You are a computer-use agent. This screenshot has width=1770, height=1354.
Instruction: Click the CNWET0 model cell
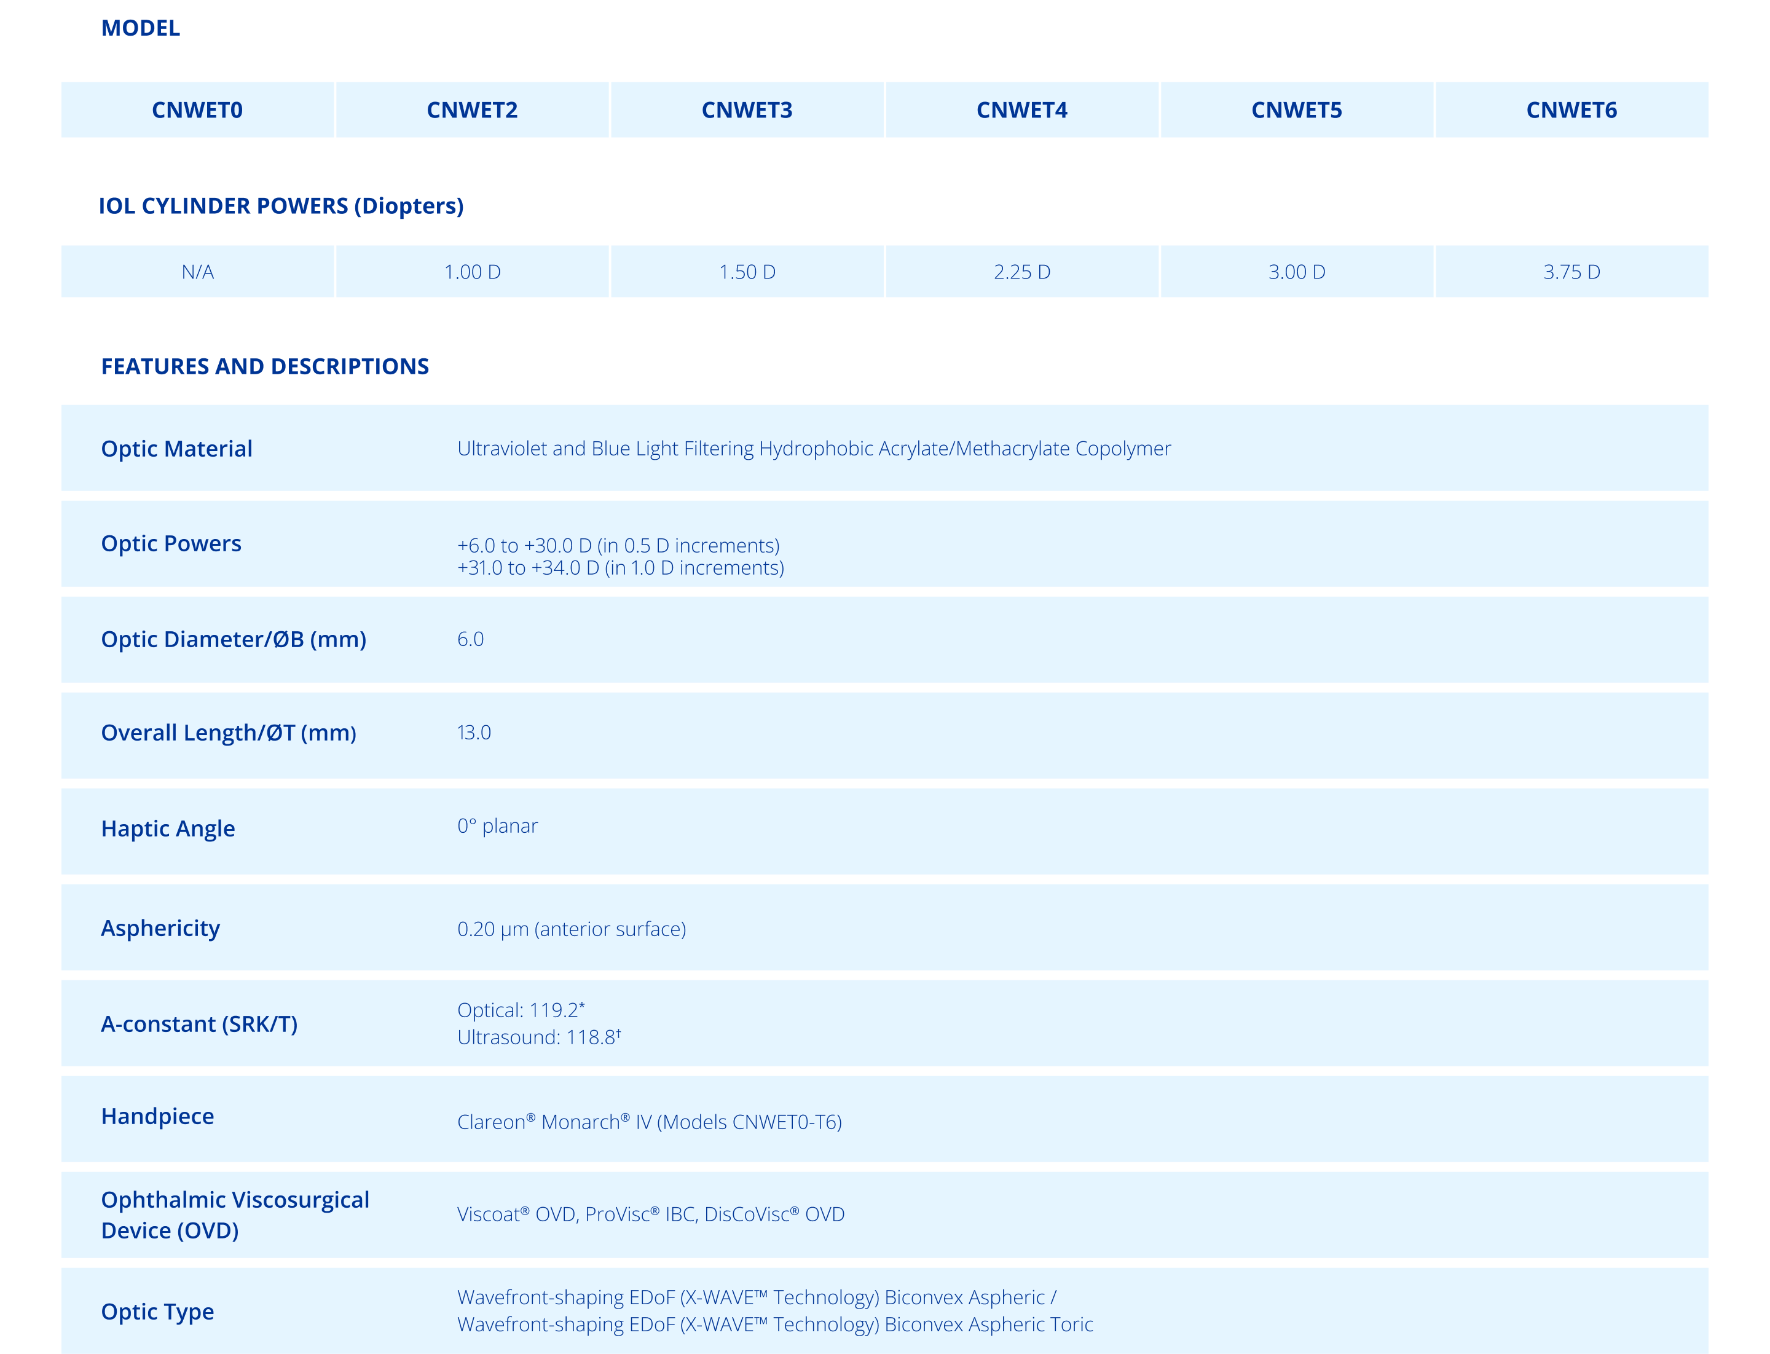click(197, 109)
